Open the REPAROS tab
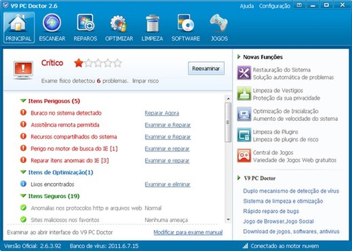This screenshot has width=352, height=251. click(85, 27)
